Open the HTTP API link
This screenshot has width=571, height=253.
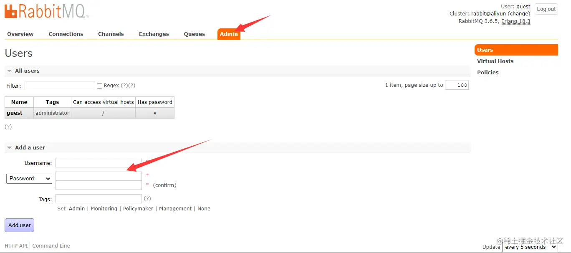16,246
